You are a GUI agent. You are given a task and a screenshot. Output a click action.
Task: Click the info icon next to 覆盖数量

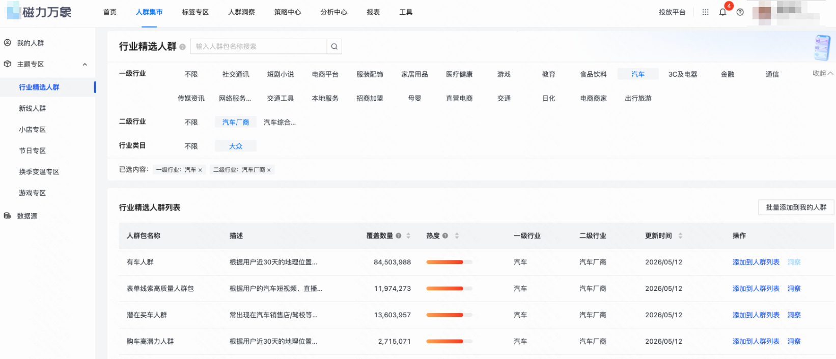pyautogui.click(x=399, y=235)
